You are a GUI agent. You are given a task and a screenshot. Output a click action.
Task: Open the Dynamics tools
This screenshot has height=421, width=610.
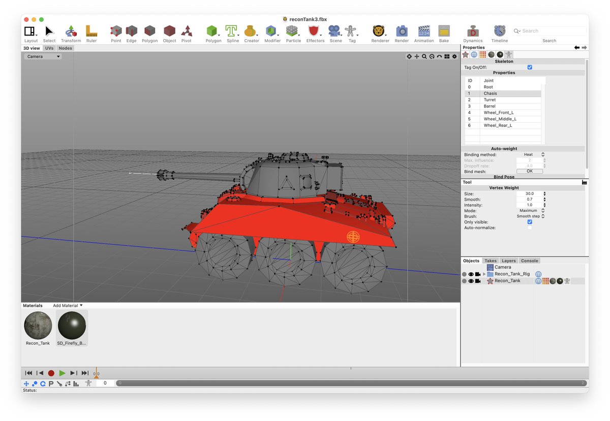pyautogui.click(x=473, y=30)
